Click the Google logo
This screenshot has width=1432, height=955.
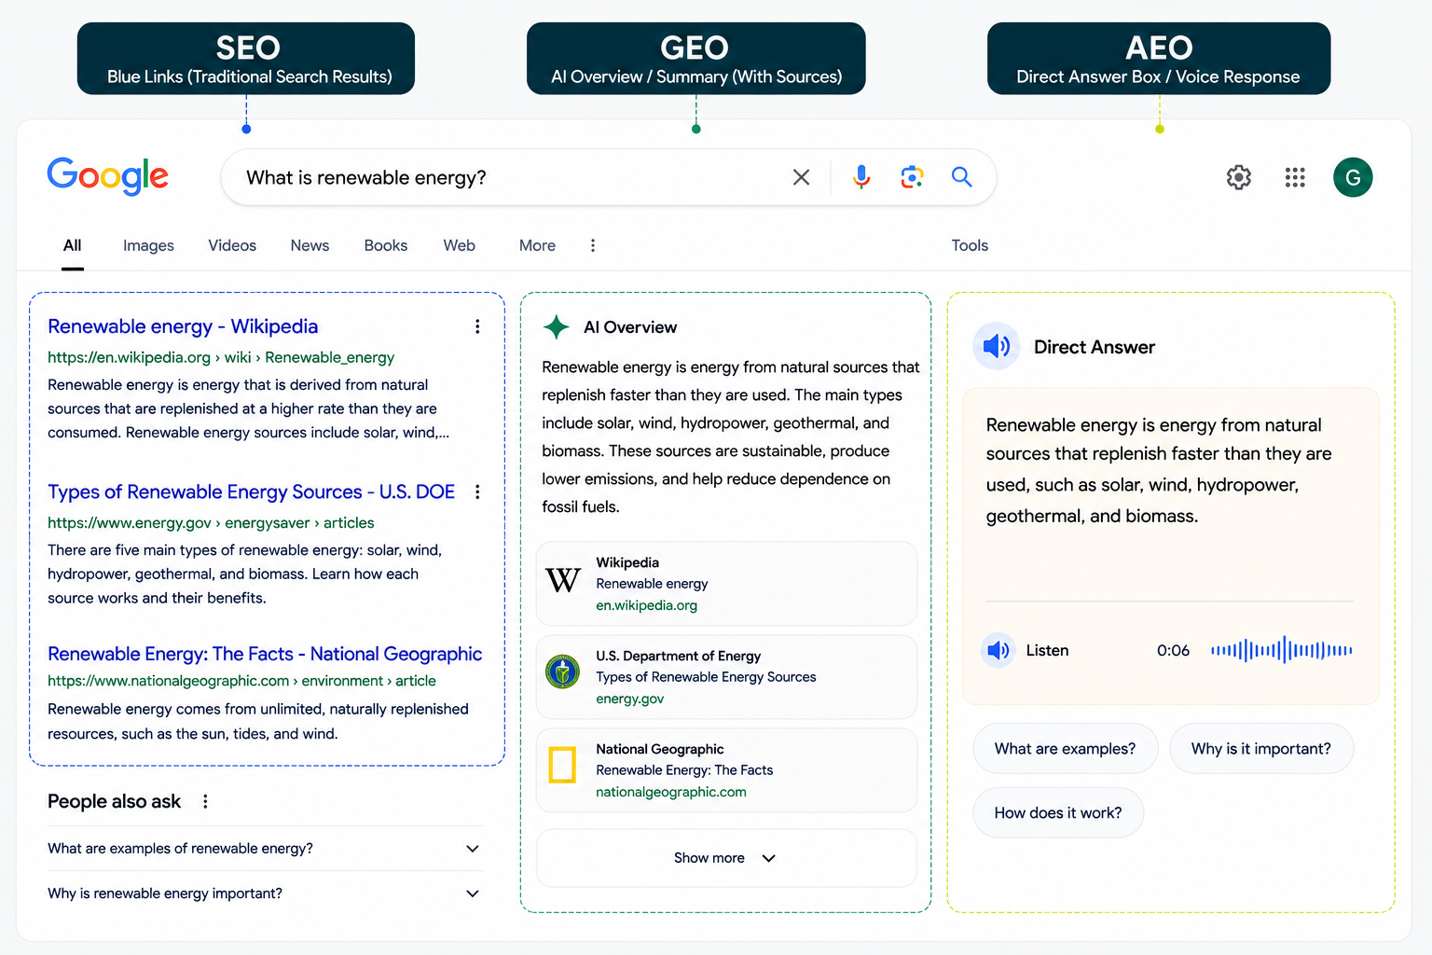pos(107,176)
